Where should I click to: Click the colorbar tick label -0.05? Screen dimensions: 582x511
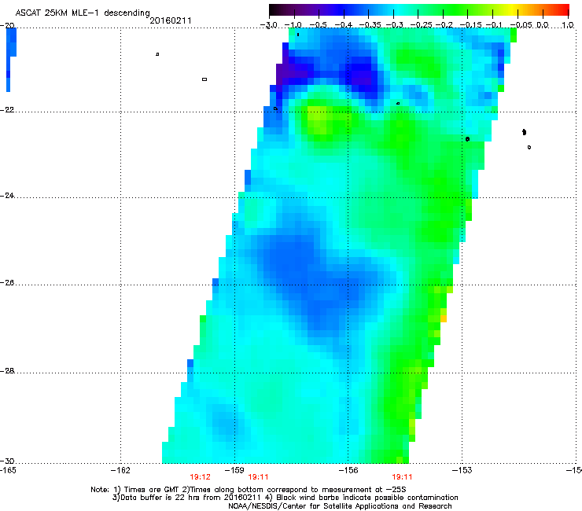pos(521,25)
